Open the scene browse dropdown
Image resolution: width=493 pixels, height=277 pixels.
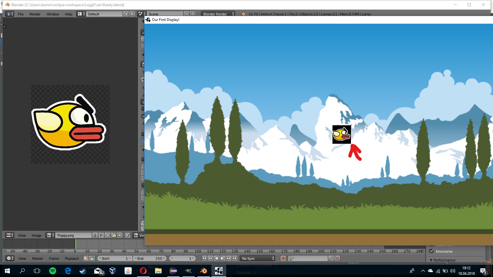click(x=142, y=14)
